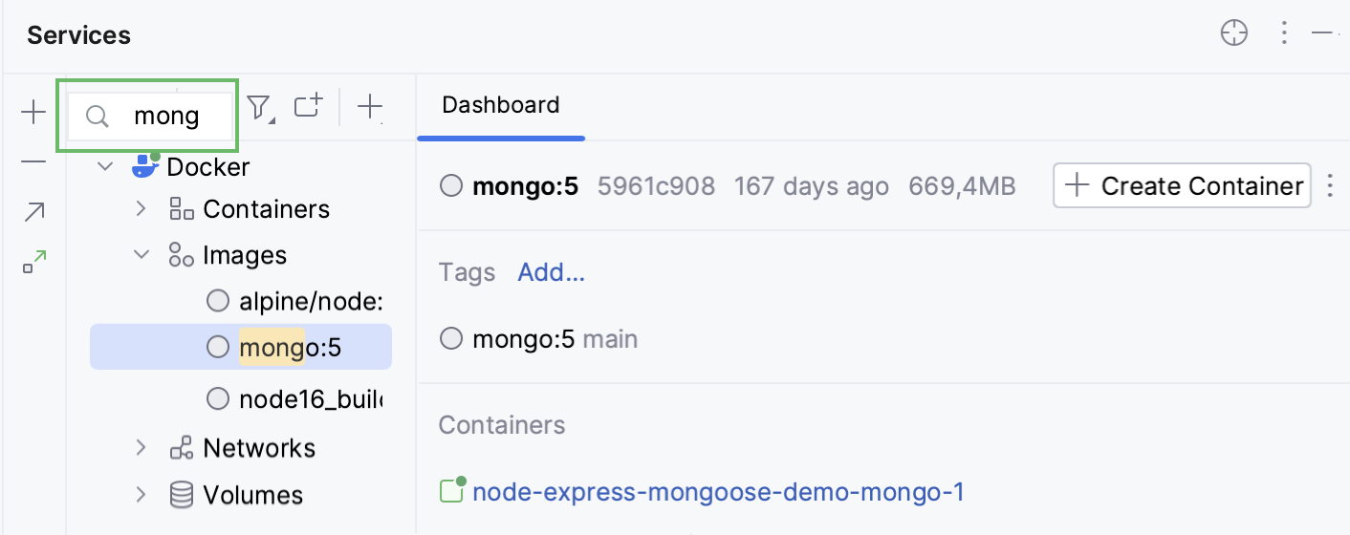Click the green arrow icon on left bar
Screen dimensions: 1350x535
pyautogui.click(x=33, y=261)
